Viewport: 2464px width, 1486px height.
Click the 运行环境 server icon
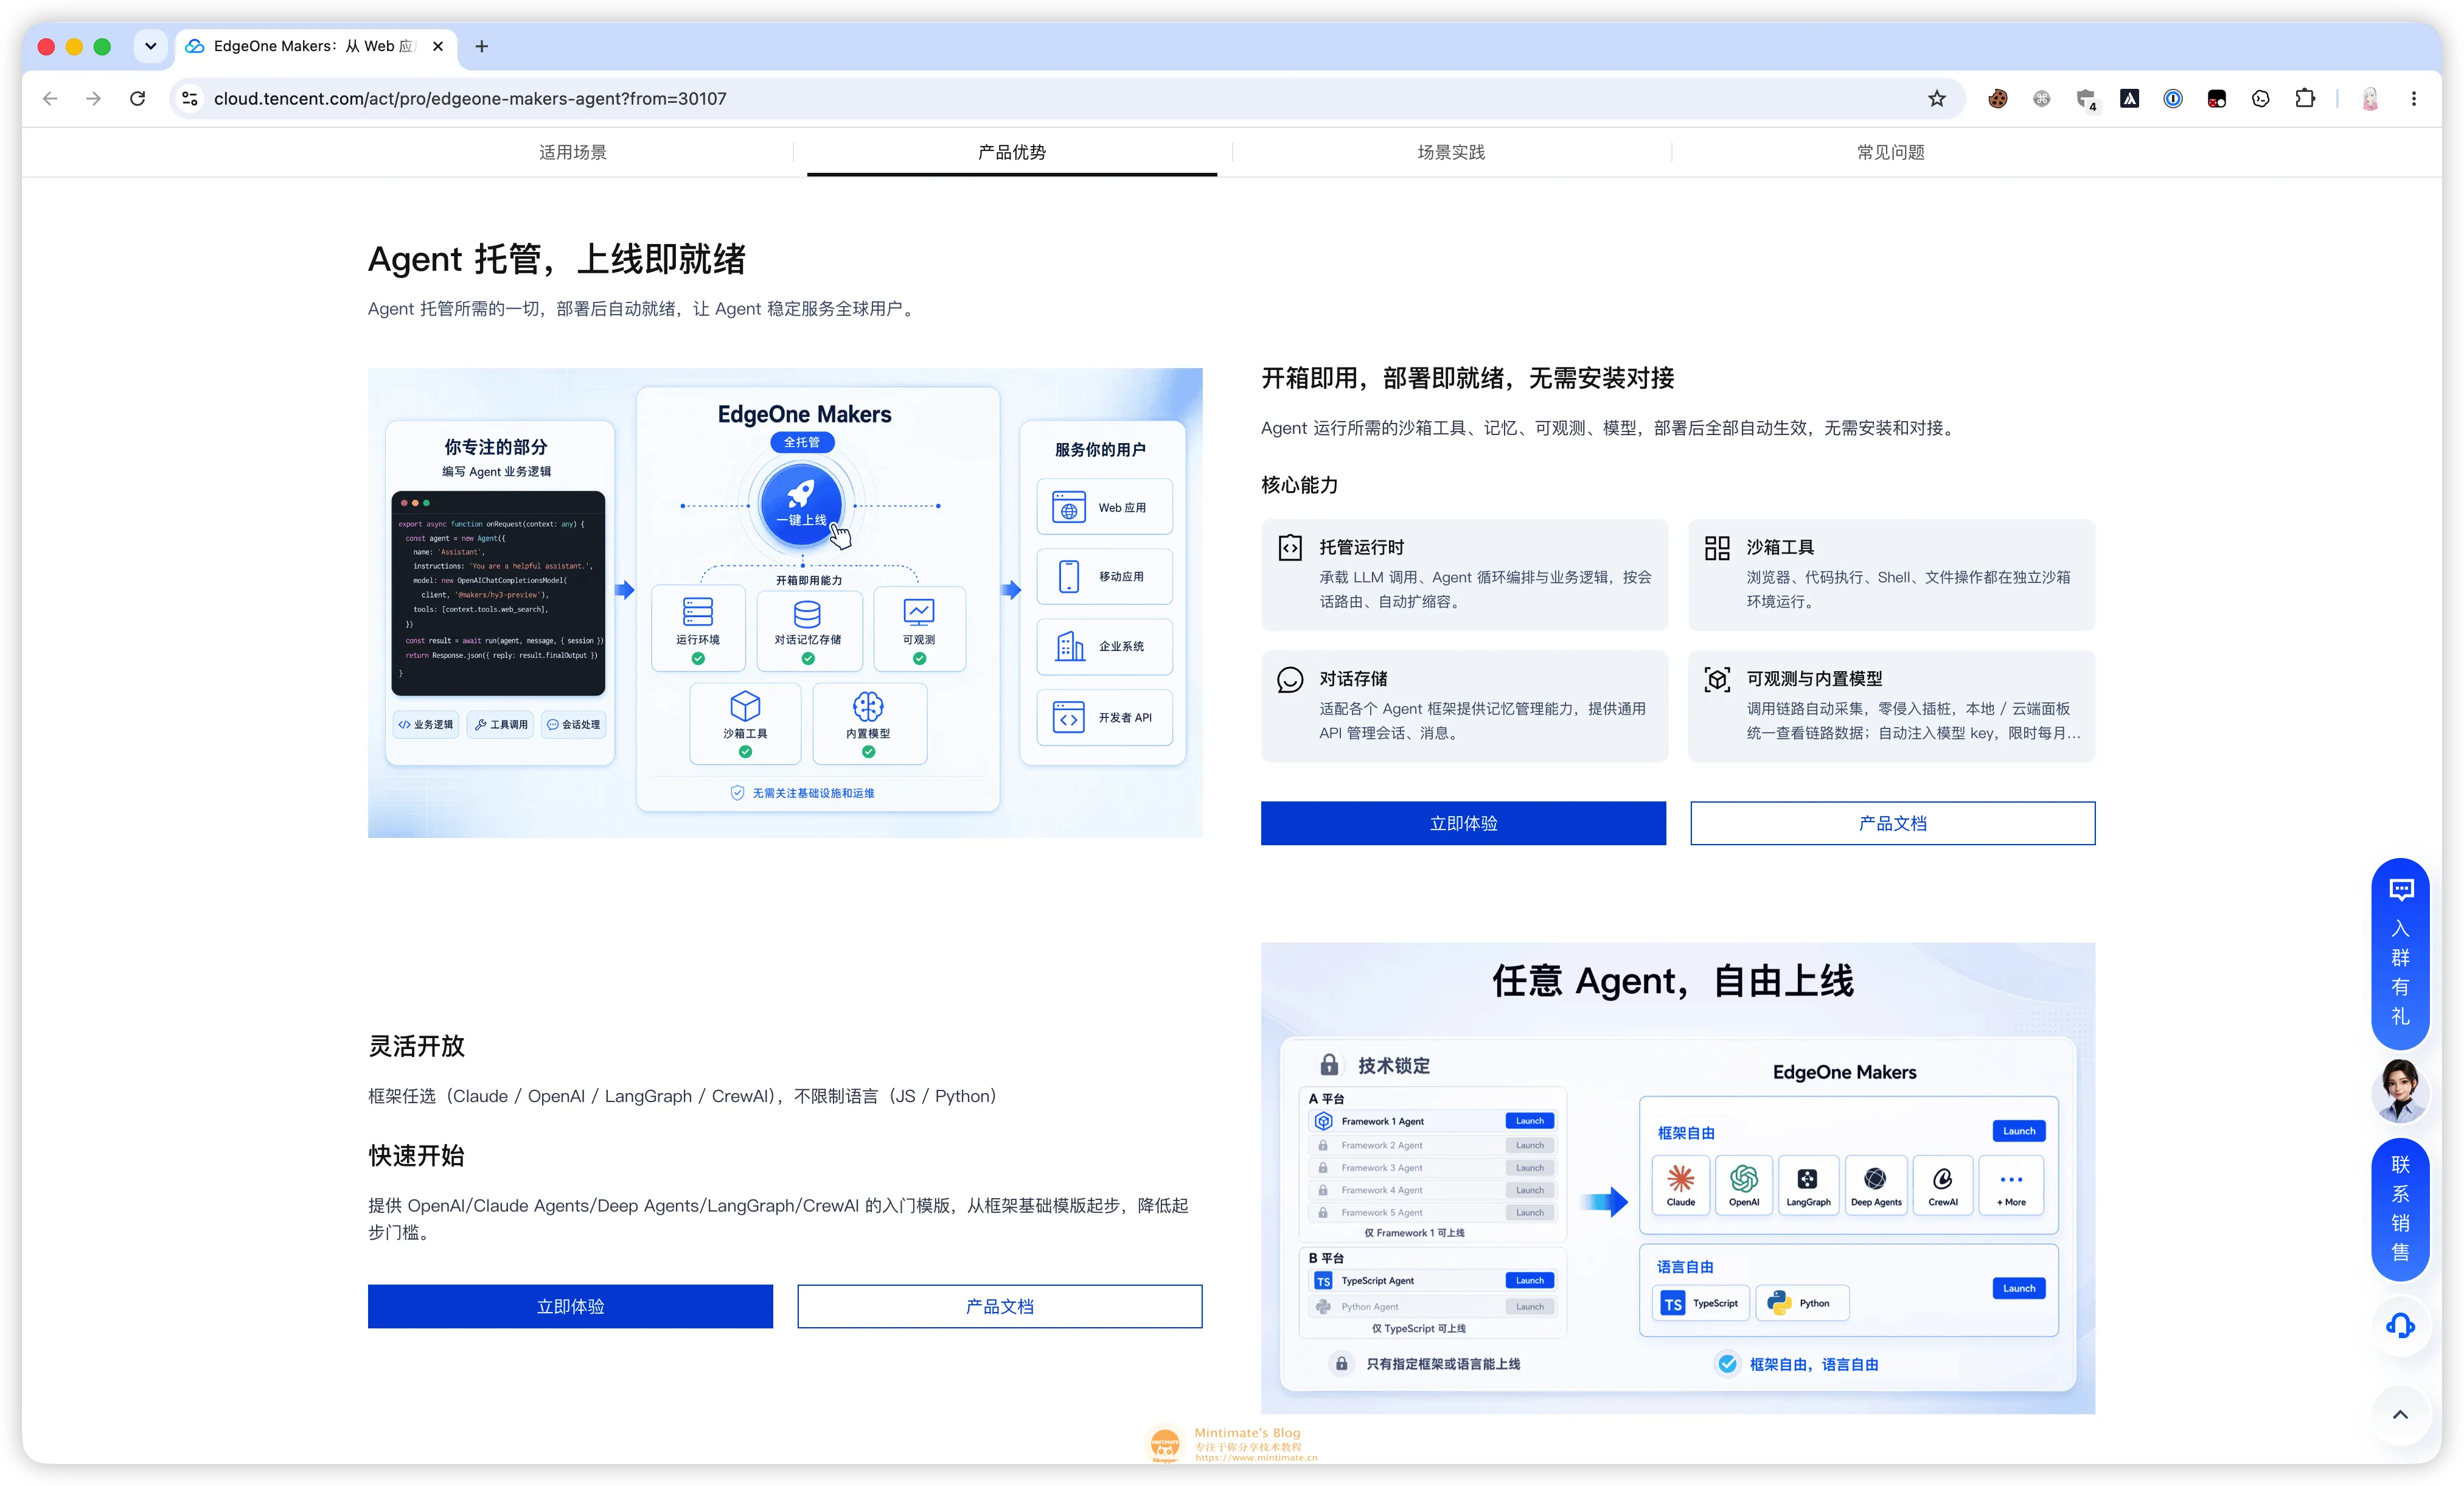pyautogui.click(x=698, y=611)
